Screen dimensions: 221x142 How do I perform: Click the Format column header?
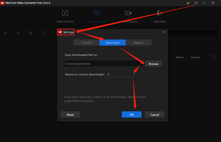click(195, 57)
